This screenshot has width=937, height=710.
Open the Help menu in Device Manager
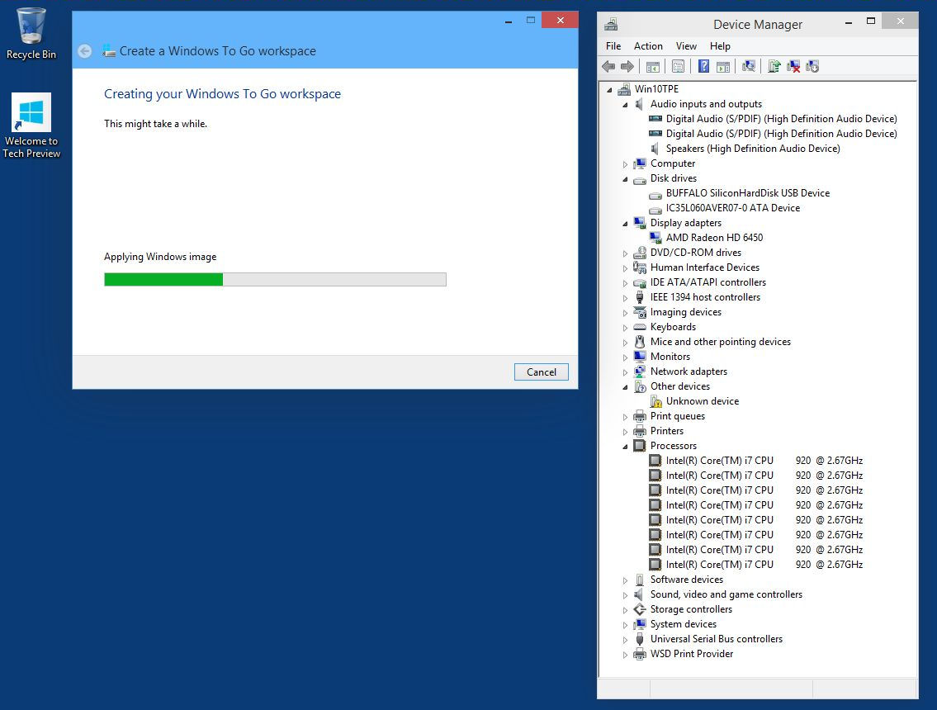click(720, 46)
